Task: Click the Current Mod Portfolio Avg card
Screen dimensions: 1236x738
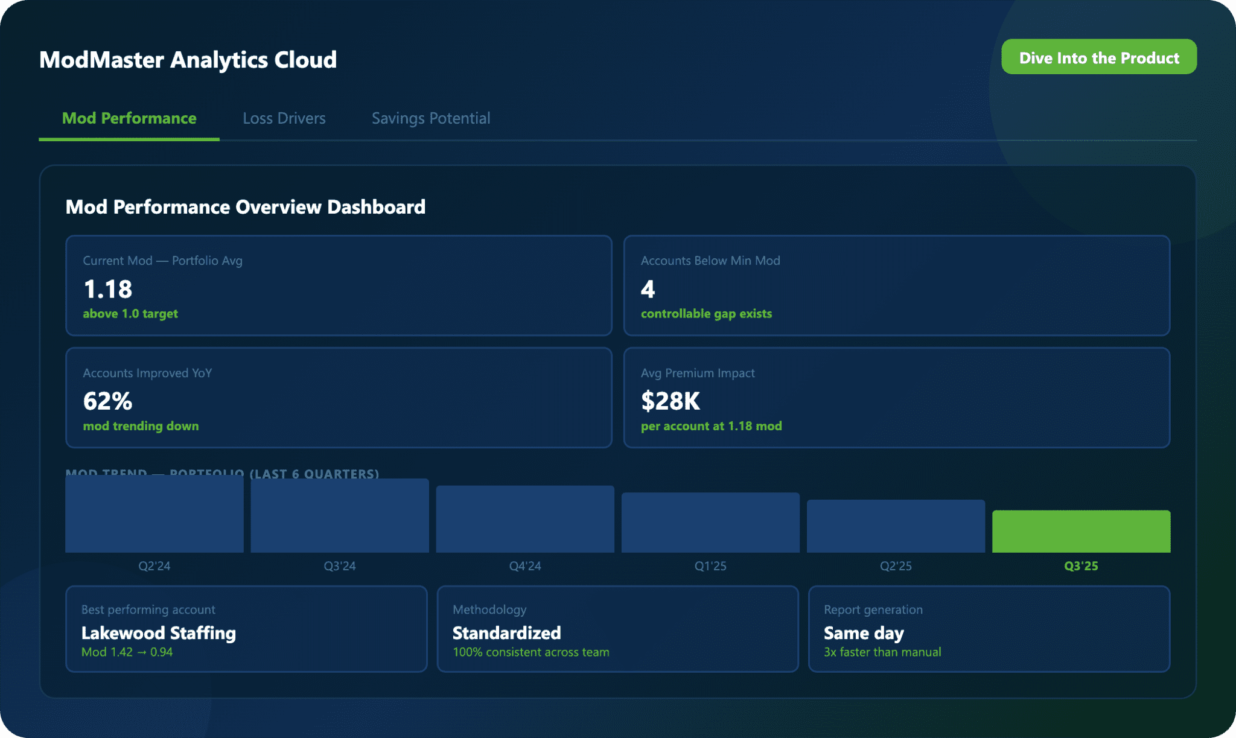Action: (x=338, y=285)
